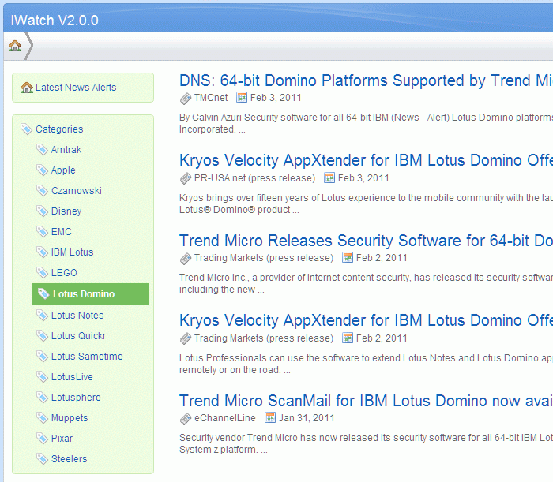Choose the Lotus Sametime category

[x=87, y=357]
